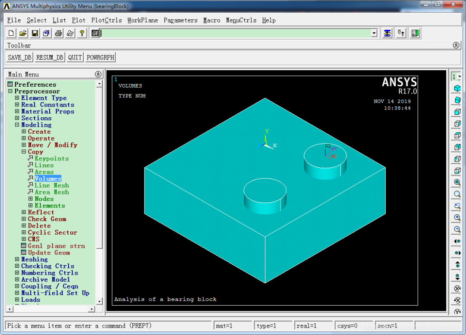The height and width of the screenshot is (335, 466).
Task: Click the POWRGRPH button
Action: coord(101,57)
